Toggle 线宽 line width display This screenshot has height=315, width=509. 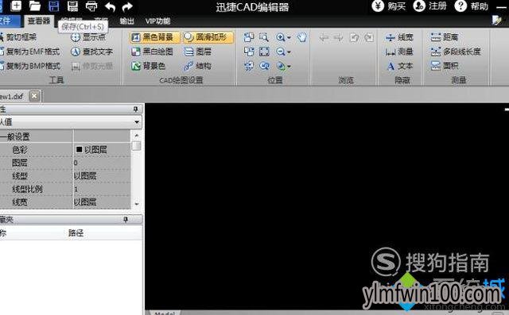point(399,37)
